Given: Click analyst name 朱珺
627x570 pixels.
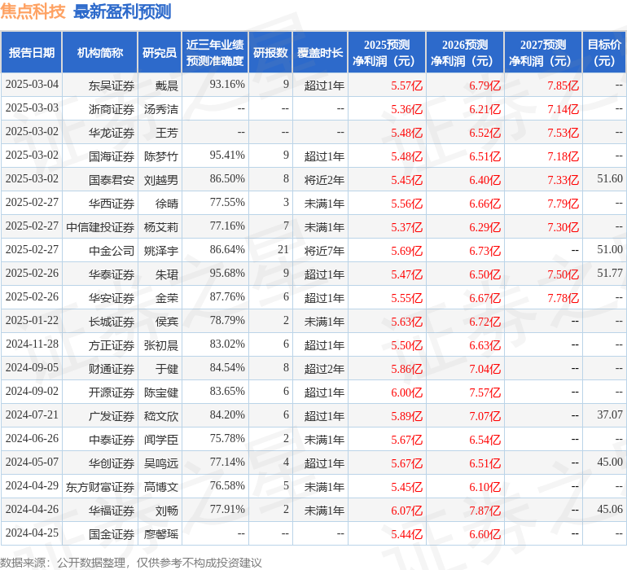Looking at the screenshot, I should [167, 274].
